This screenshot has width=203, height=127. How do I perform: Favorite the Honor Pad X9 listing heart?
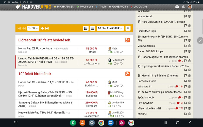(121, 86)
